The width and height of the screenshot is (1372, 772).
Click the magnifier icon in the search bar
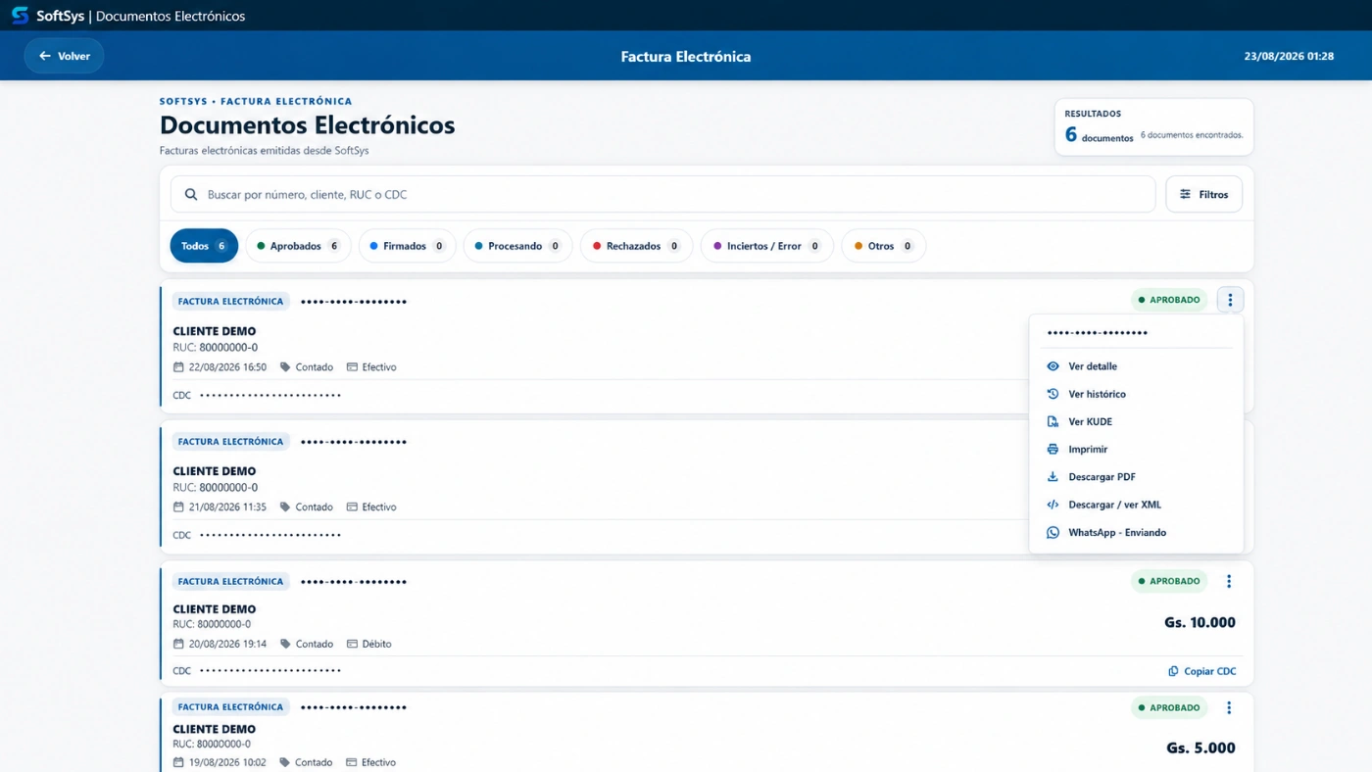pyautogui.click(x=191, y=194)
